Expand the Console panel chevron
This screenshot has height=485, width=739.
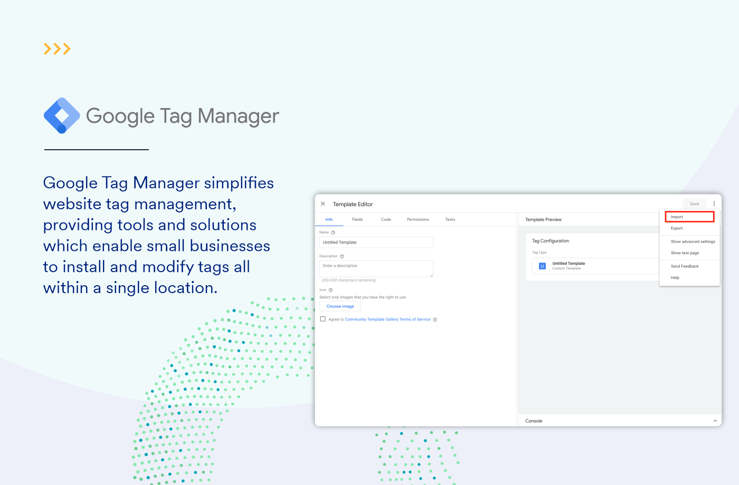point(715,421)
